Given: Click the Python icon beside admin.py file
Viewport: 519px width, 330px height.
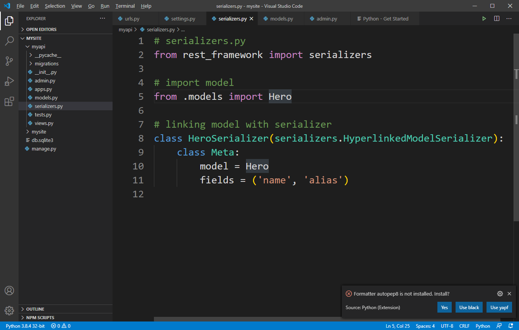Looking at the screenshot, I should coord(31,81).
